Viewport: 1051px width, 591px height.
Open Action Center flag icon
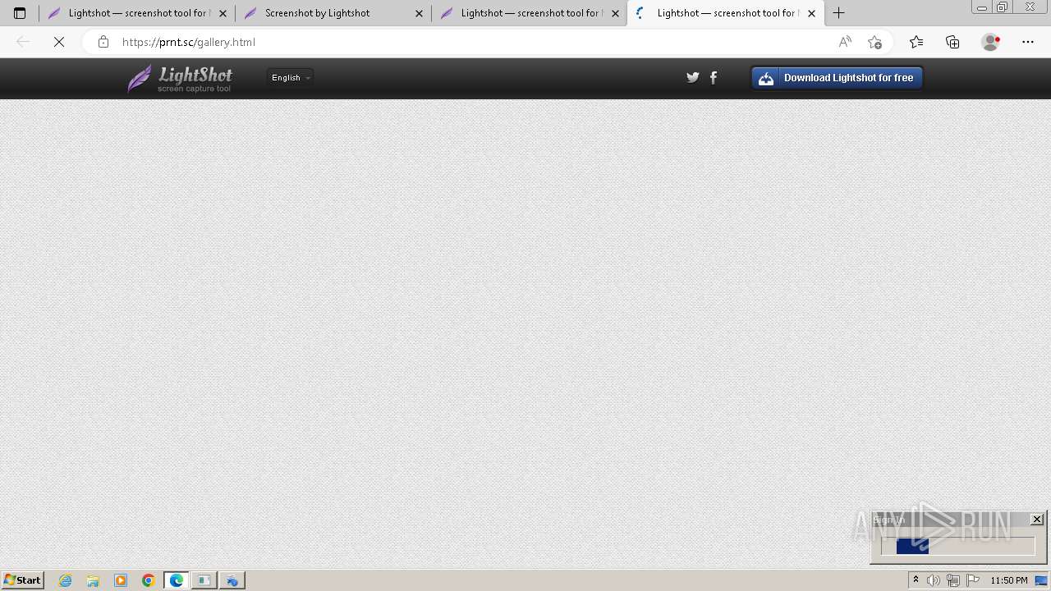click(x=973, y=580)
